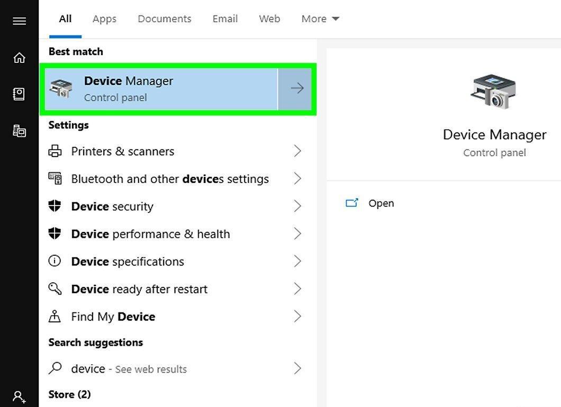The width and height of the screenshot is (561, 407).
Task: Click Control panel subtitle in preview pane
Action: pyautogui.click(x=494, y=153)
